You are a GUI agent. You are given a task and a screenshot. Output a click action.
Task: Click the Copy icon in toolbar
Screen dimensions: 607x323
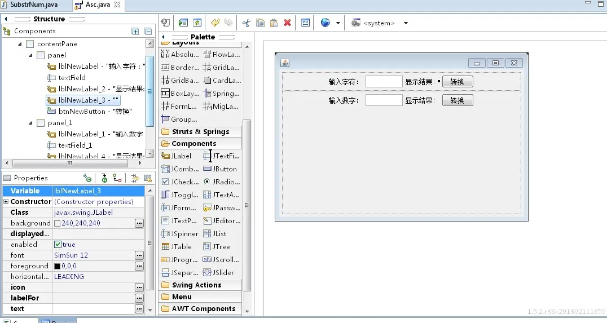click(260, 23)
